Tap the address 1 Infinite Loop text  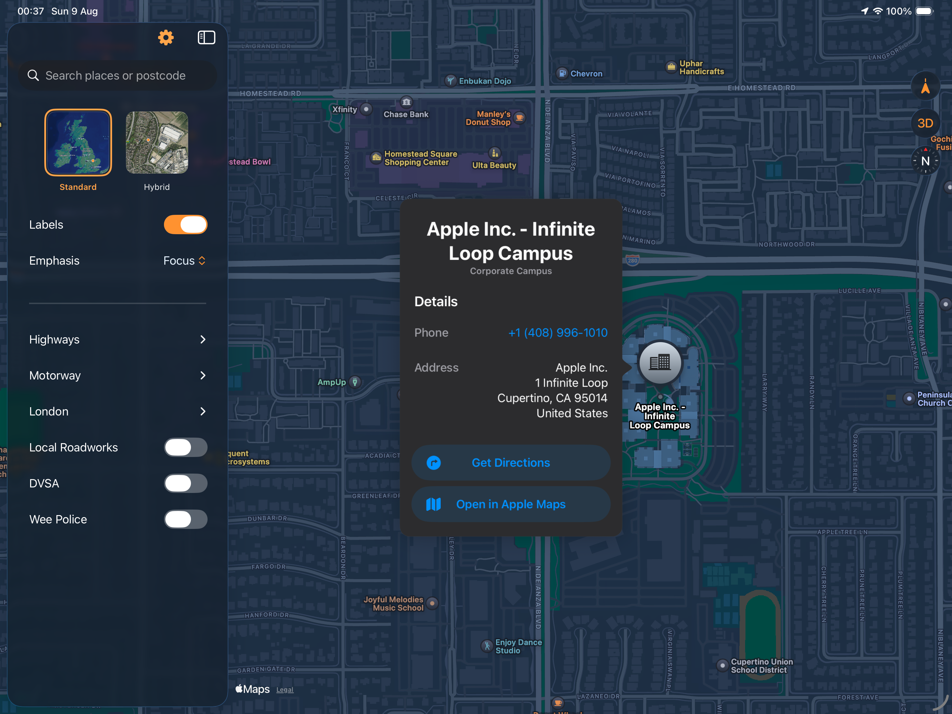tap(571, 383)
